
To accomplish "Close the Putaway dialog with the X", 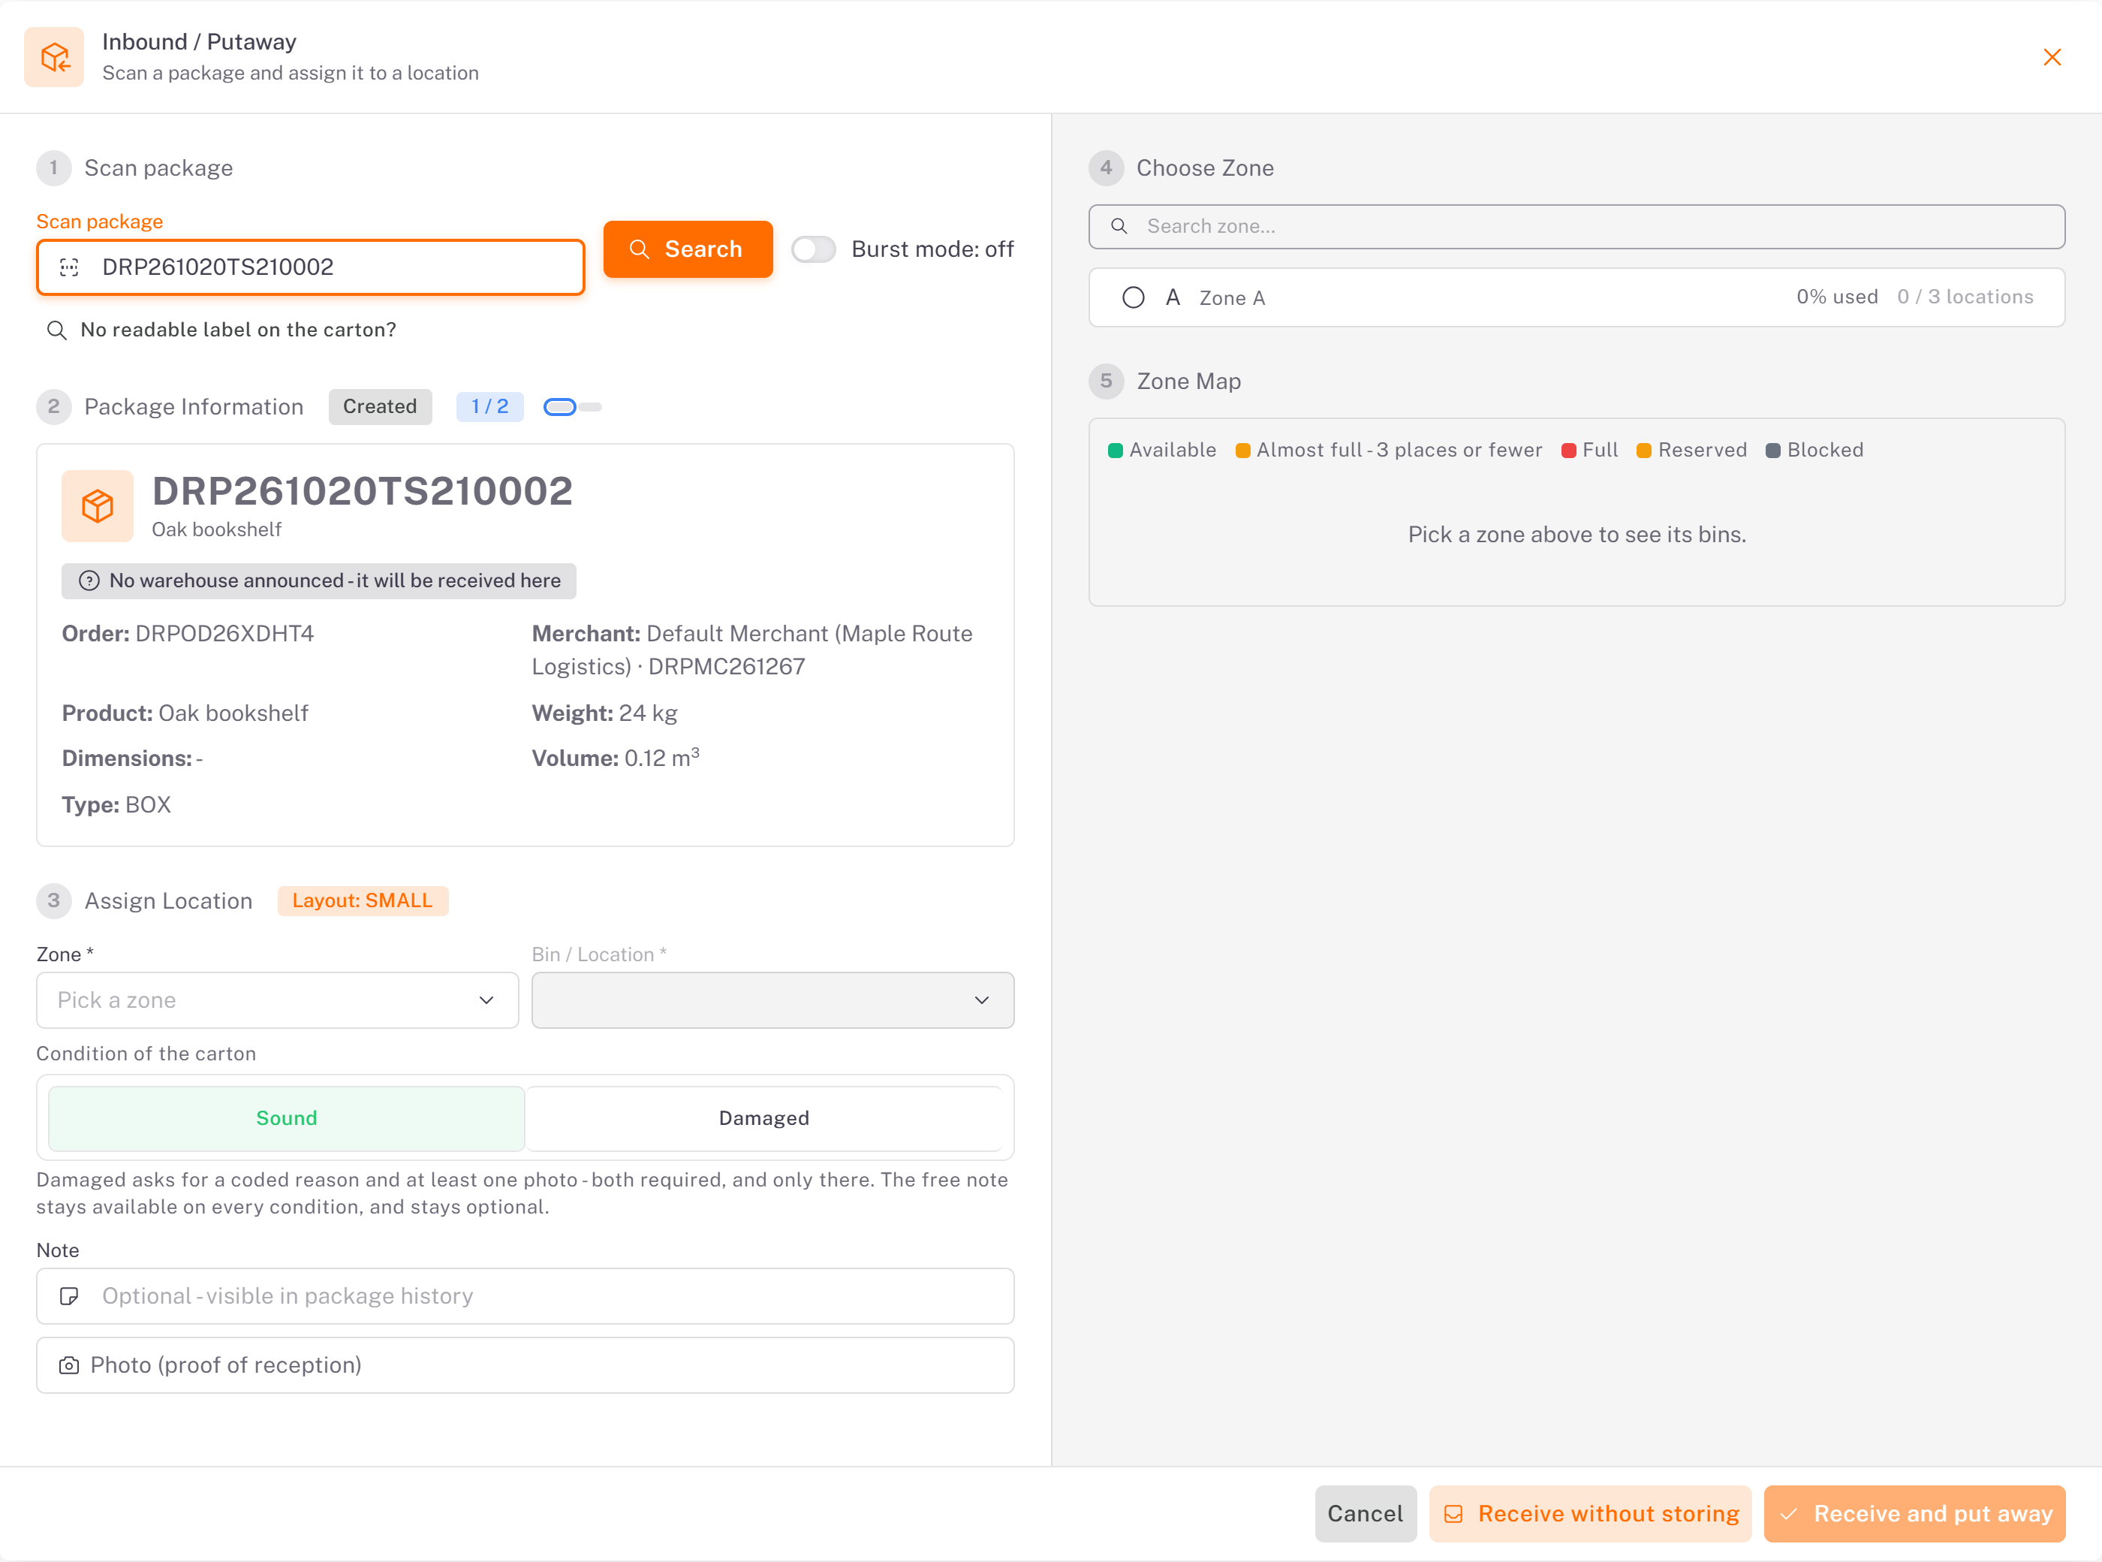I will [2051, 57].
